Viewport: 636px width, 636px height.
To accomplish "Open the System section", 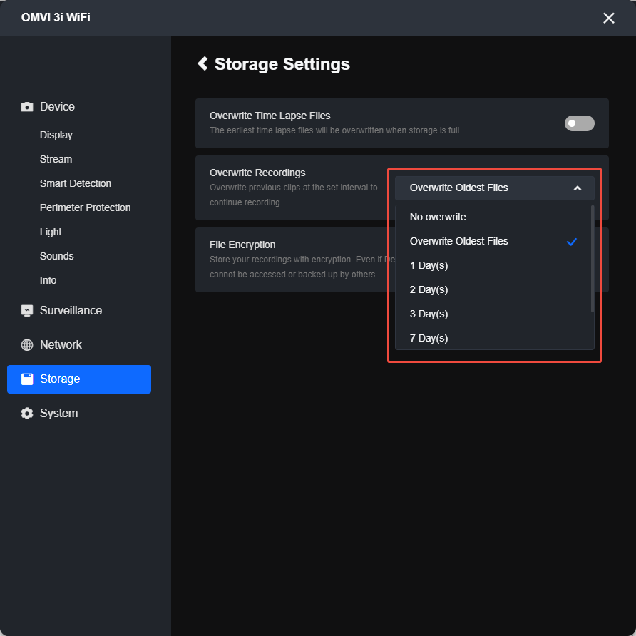I will (58, 414).
